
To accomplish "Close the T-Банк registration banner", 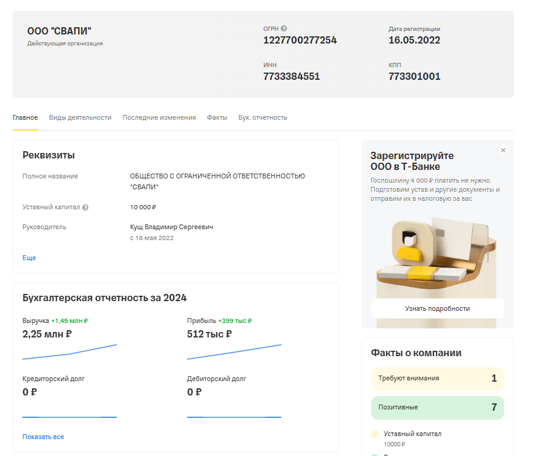I will tap(503, 151).
